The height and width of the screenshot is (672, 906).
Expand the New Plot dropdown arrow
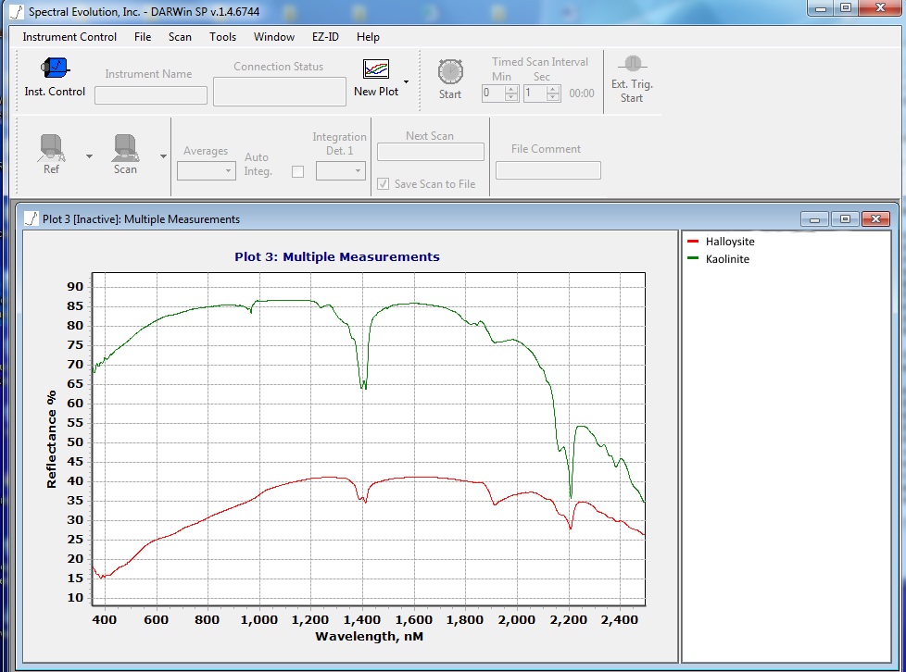pyautogui.click(x=407, y=81)
